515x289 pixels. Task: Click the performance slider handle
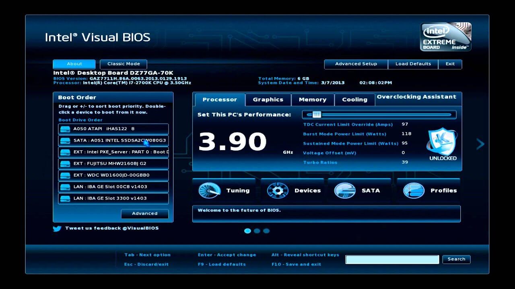click(317, 114)
